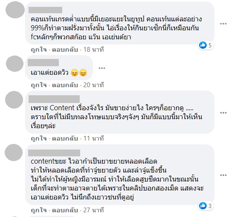The width and height of the screenshot is (234, 217).
Task: Open fourth commenter's avatar
Action: pos(14,152)
